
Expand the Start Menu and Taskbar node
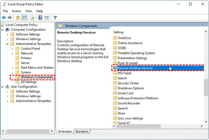(x=12, y=68)
